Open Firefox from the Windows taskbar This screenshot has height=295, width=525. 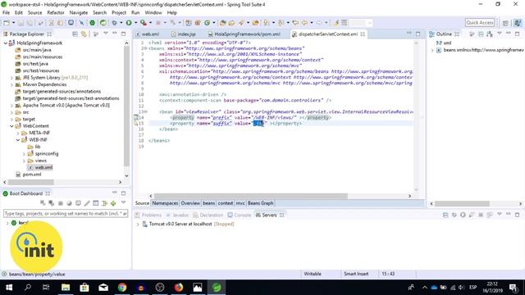point(179,288)
